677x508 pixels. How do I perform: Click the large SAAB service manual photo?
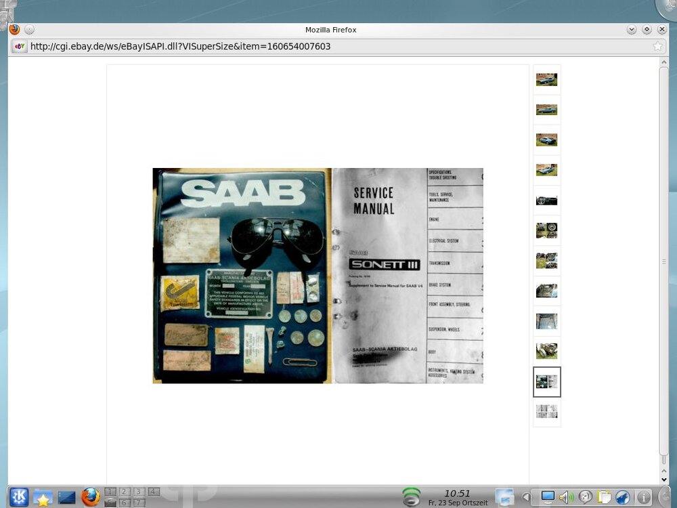click(318, 276)
